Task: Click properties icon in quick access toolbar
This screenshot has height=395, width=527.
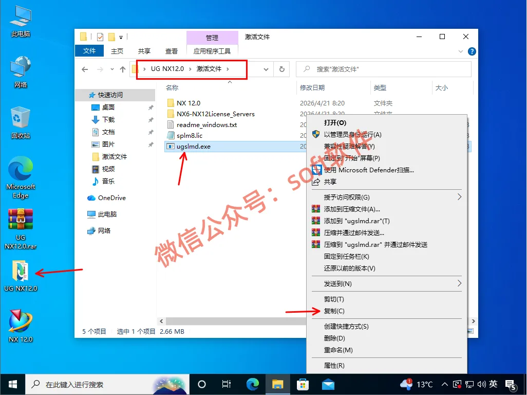Action: (x=100, y=37)
